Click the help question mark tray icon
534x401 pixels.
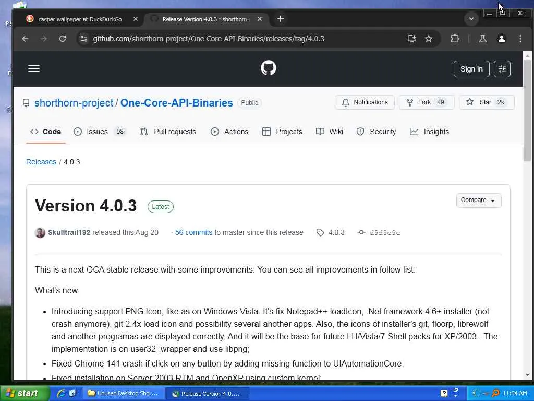point(444,394)
